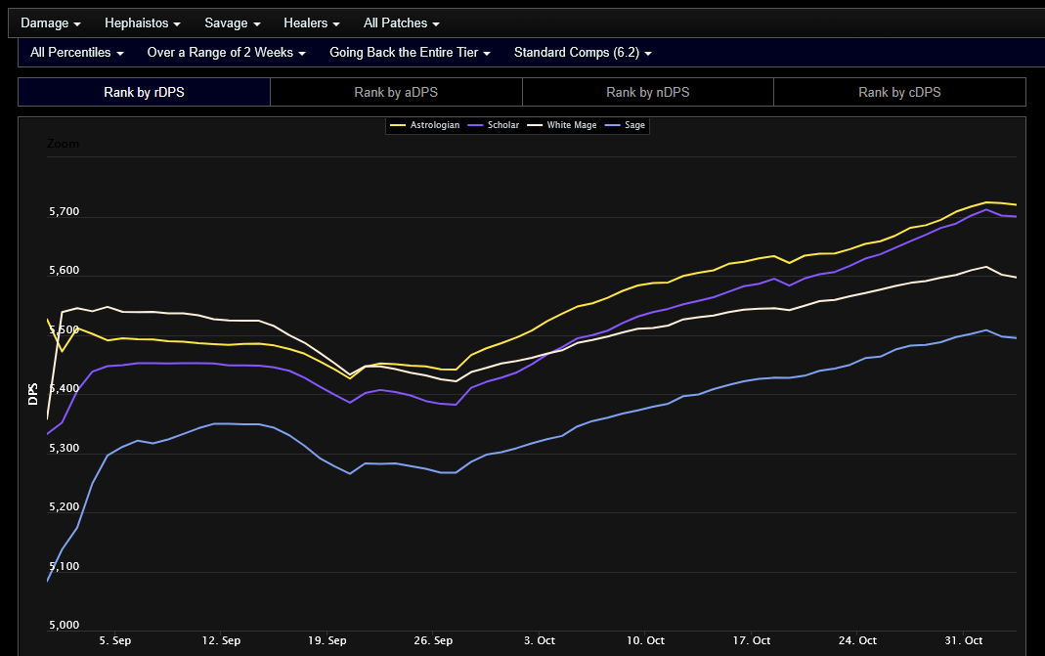The width and height of the screenshot is (1045, 656).
Task: Toggle the Astrologian series in the legend
Action: (x=425, y=125)
